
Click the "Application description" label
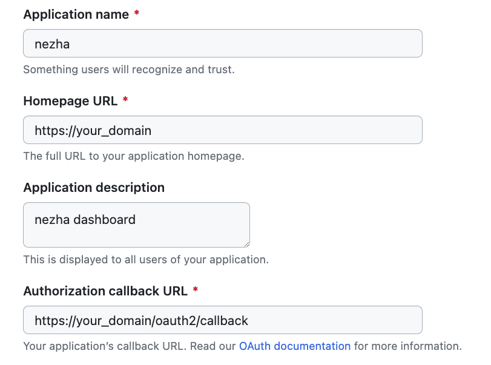[x=94, y=188]
